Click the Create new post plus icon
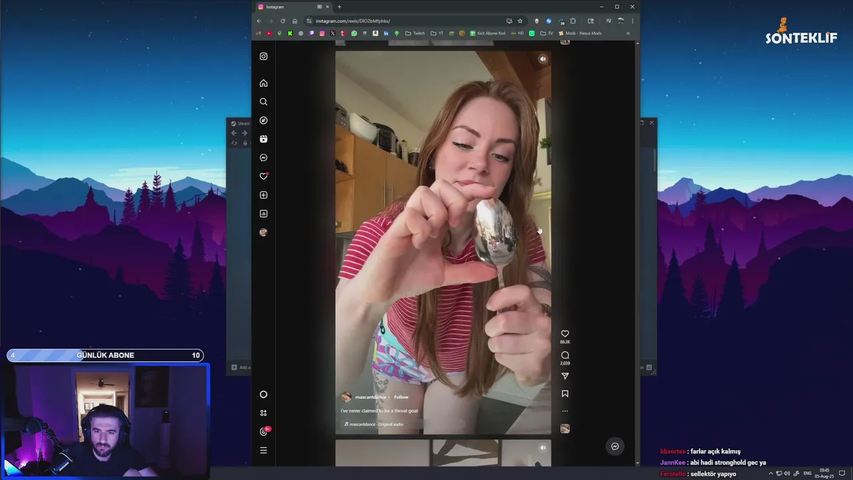 pos(263,195)
